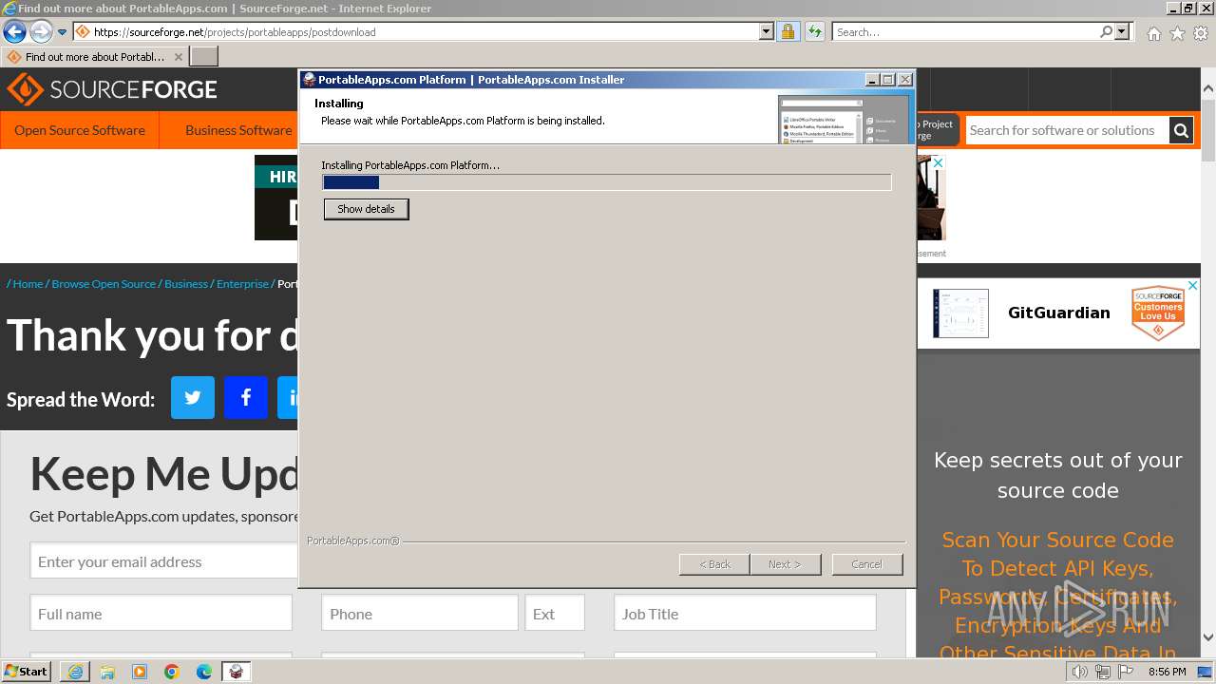Viewport: 1216px width, 684px height.
Task: Click the Enter your email address field
Action: (164, 561)
